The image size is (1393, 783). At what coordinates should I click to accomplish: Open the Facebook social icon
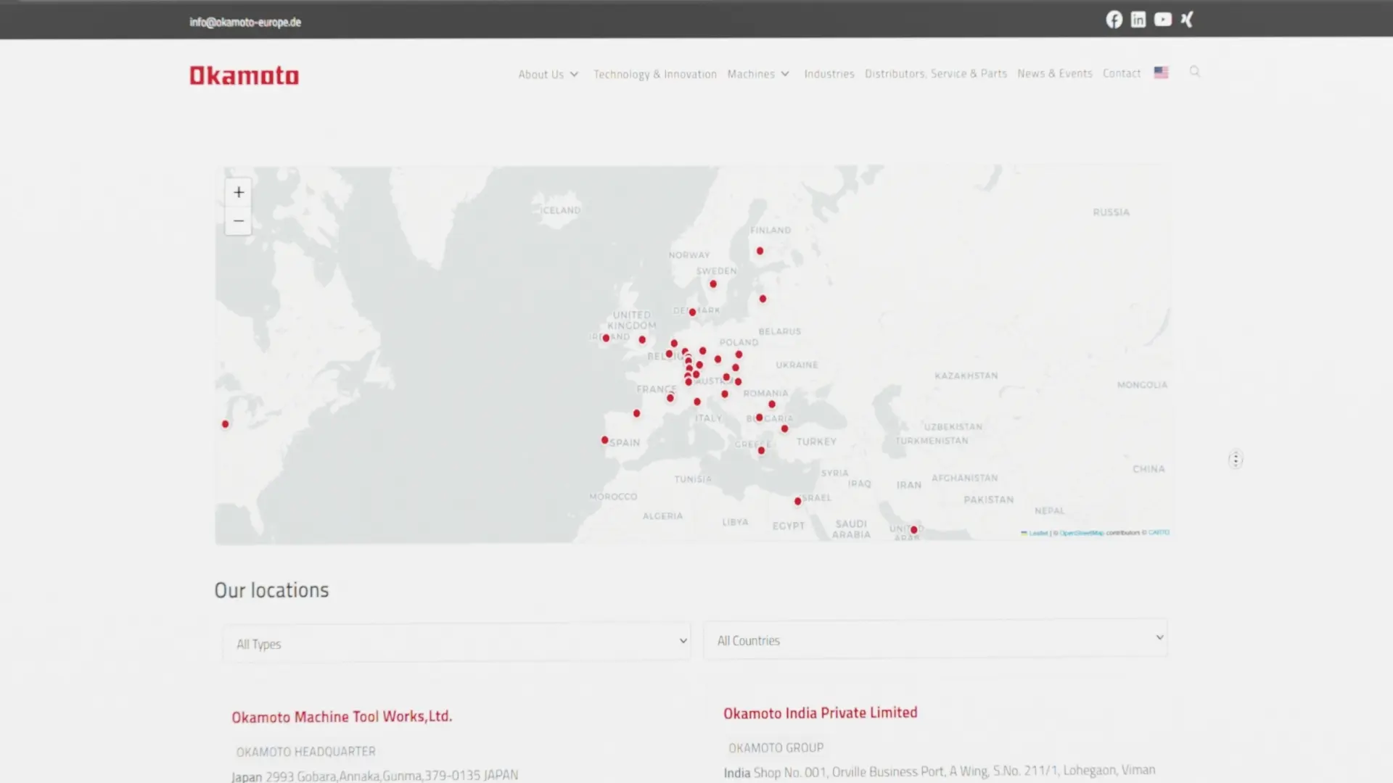tap(1114, 20)
